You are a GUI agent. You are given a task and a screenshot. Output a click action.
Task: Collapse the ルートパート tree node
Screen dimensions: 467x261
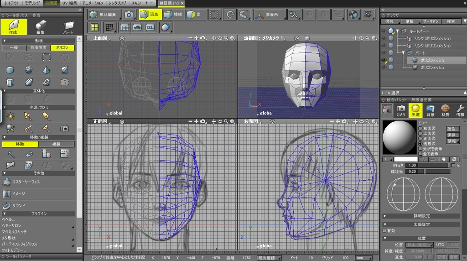tap(398, 31)
